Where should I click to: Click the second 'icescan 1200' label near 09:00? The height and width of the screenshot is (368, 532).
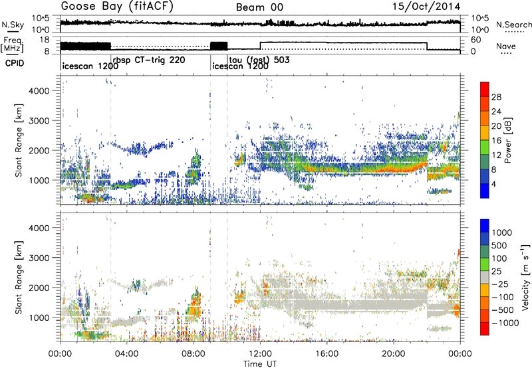[240, 66]
